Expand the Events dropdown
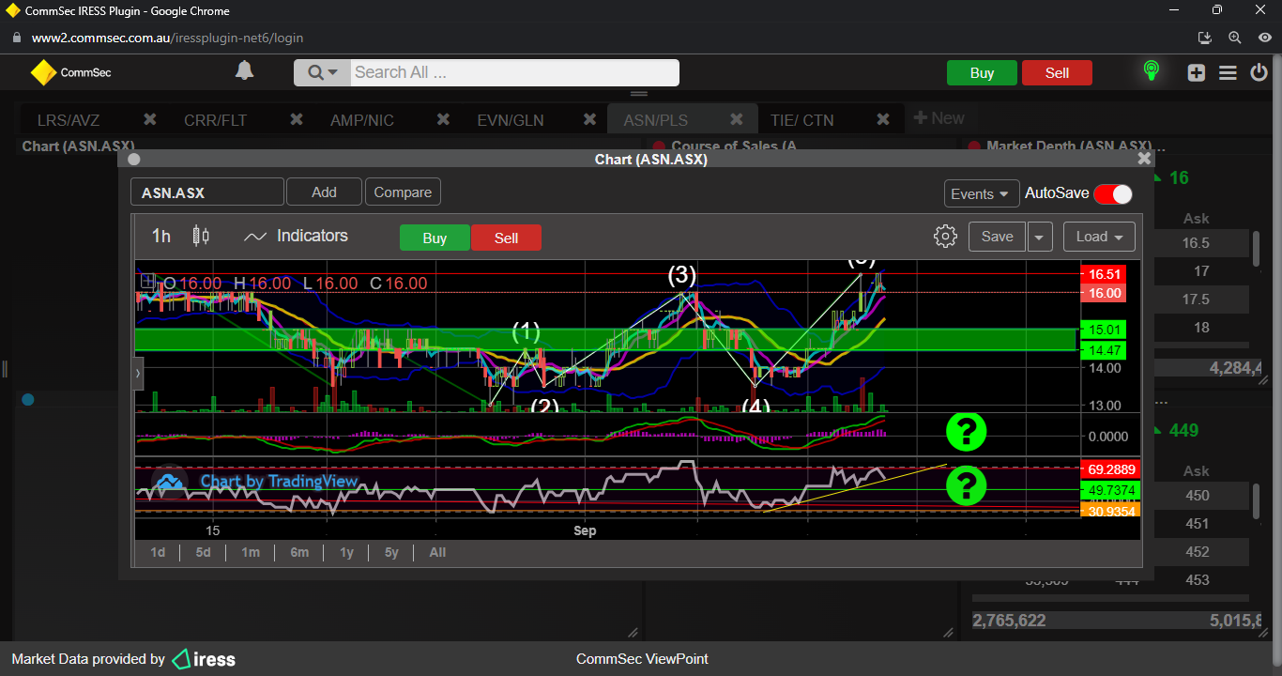Screen dimensions: 1282x676 (981, 193)
